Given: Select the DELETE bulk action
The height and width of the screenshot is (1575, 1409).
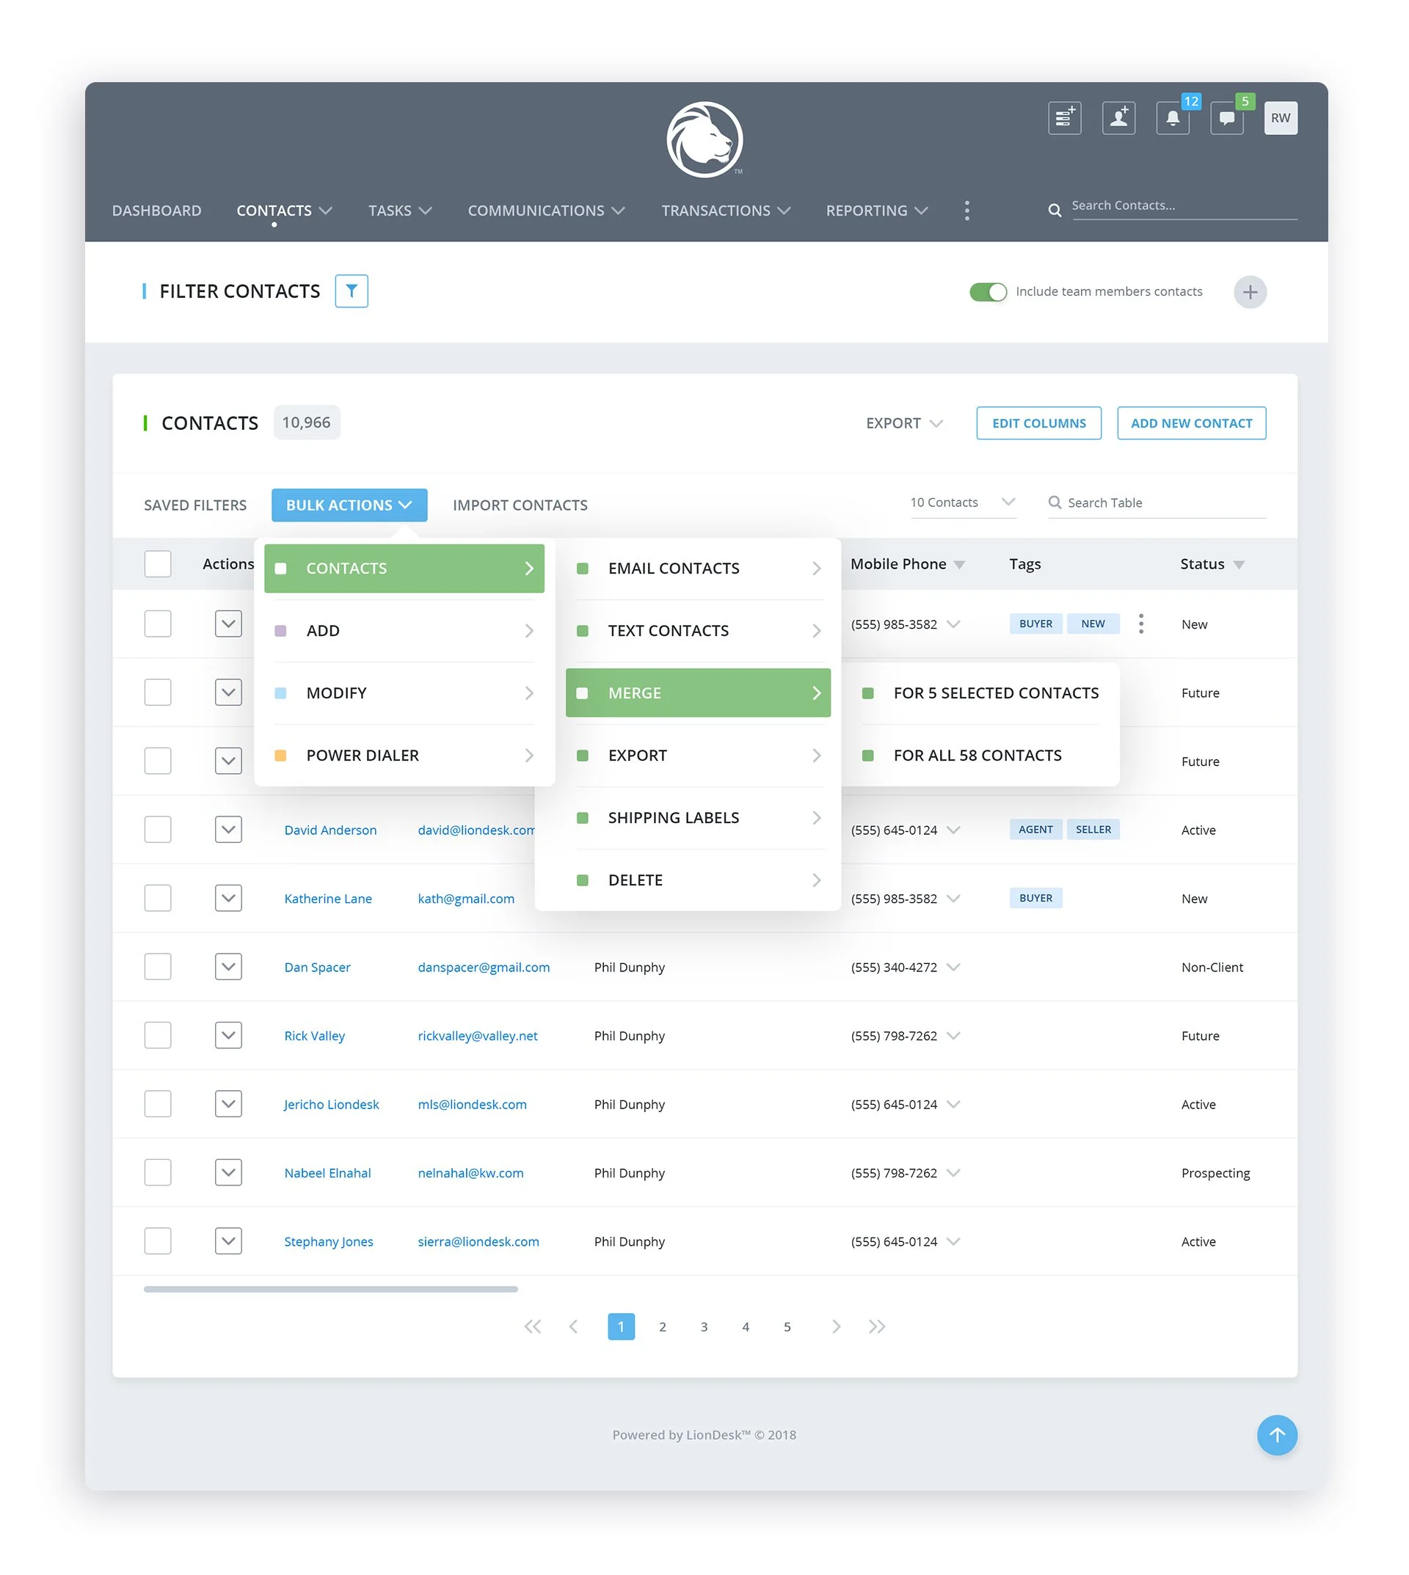Looking at the screenshot, I should 698,880.
